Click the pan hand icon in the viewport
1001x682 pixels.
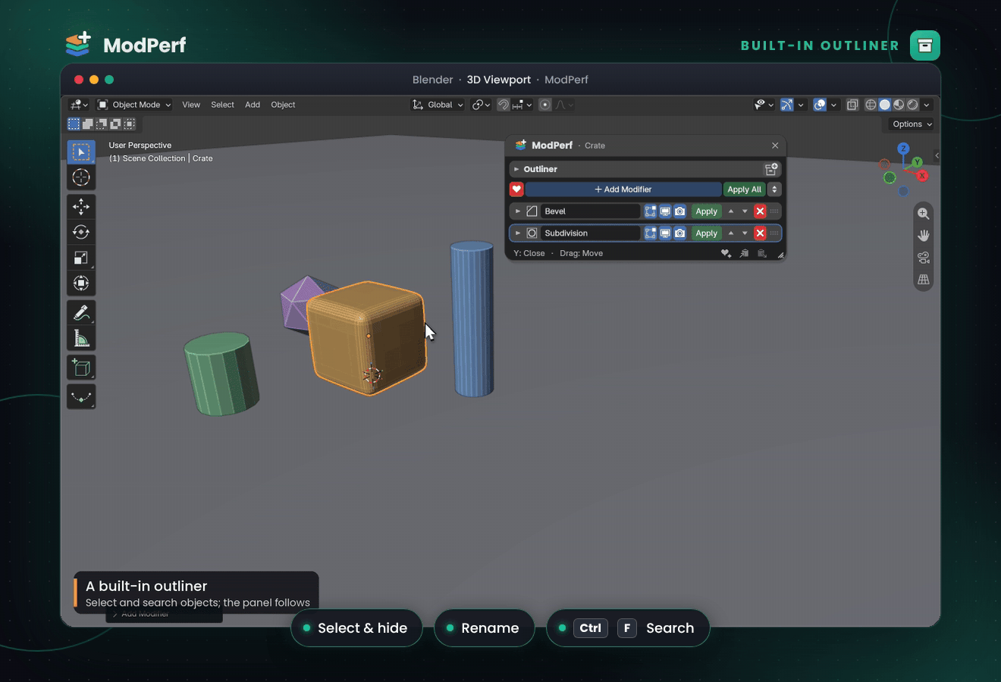[x=923, y=236]
